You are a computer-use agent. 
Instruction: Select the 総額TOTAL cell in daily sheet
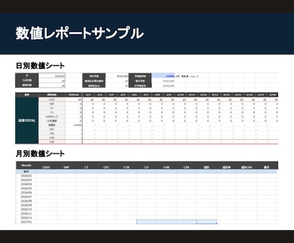pyautogui.click(x=27, y=121)
